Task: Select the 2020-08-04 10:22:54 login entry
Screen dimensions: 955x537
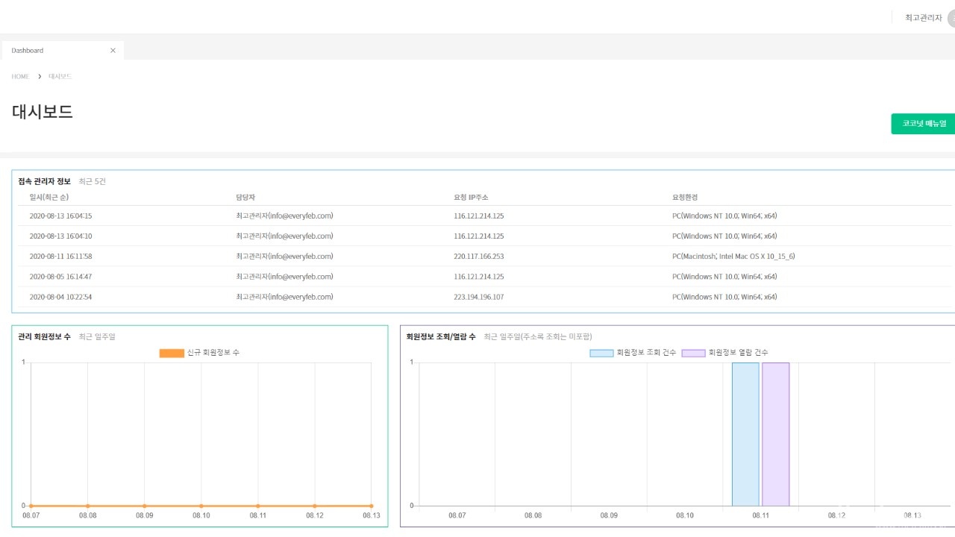Action: (x=60, y=297)
